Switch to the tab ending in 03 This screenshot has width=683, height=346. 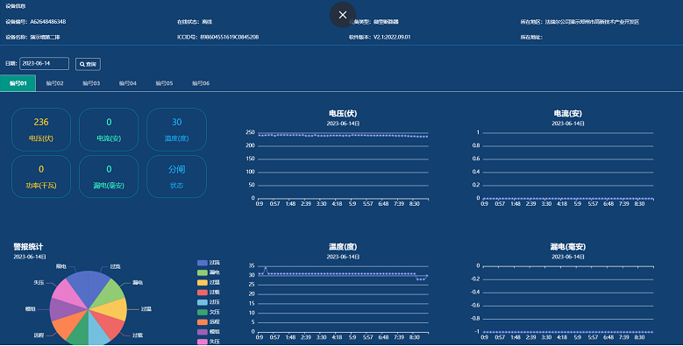(x=91, y=83)
